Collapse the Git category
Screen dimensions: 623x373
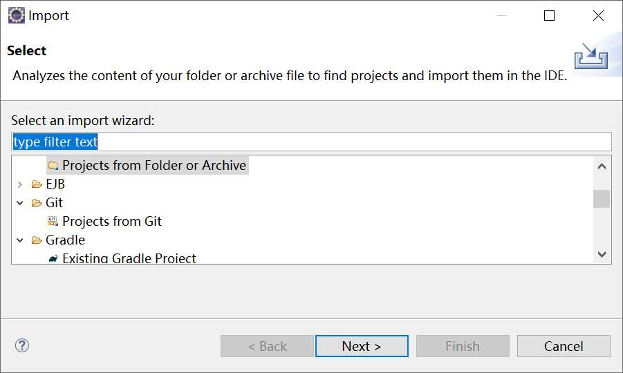20,203
